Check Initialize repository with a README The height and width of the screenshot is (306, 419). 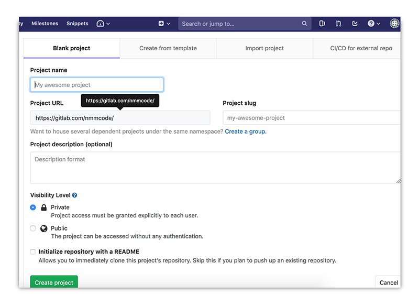32,252
